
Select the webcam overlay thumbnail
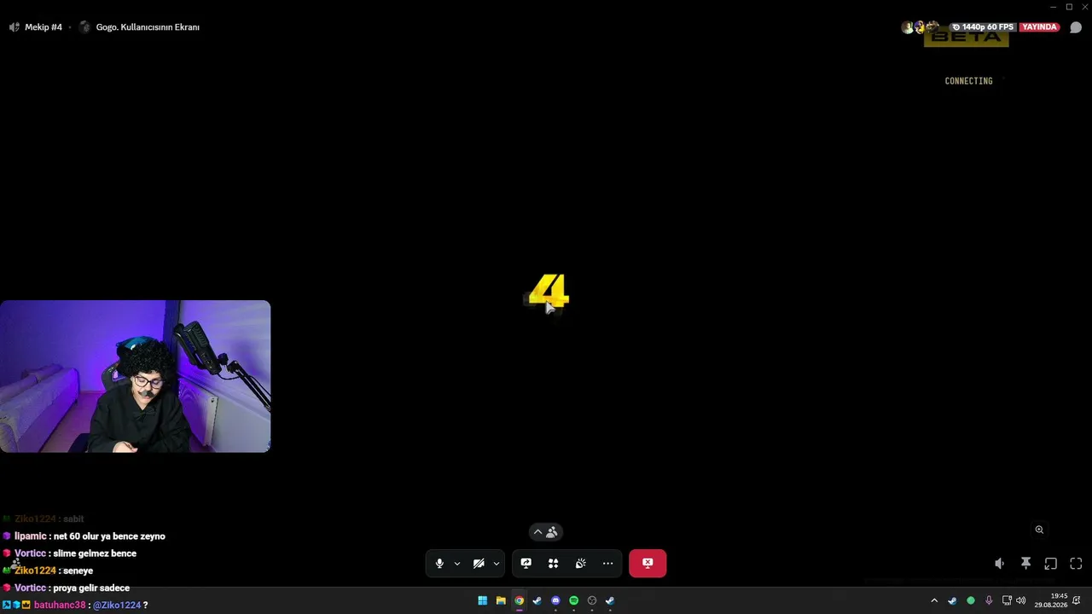pyautogui.click(x=136, y=376)
